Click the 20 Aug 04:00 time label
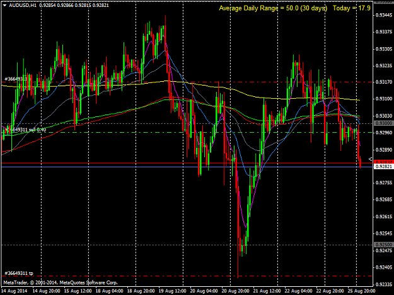This screenshot has height=295, width=394. pos(204,291)
